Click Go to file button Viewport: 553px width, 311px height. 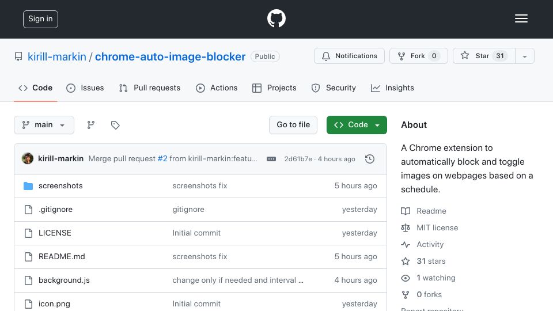[x=293, y=125]
